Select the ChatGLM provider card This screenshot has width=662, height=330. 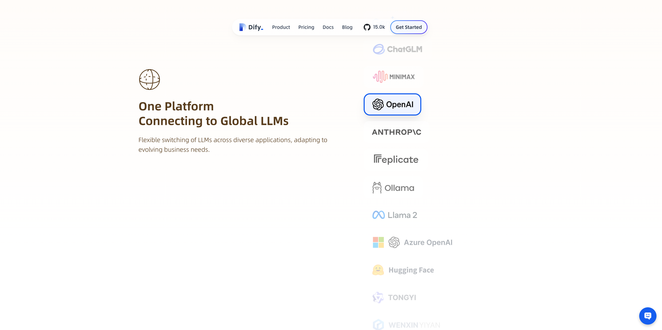[x=397, y=49]
